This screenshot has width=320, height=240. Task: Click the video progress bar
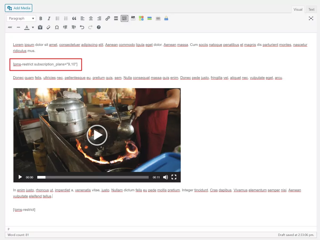93,177
